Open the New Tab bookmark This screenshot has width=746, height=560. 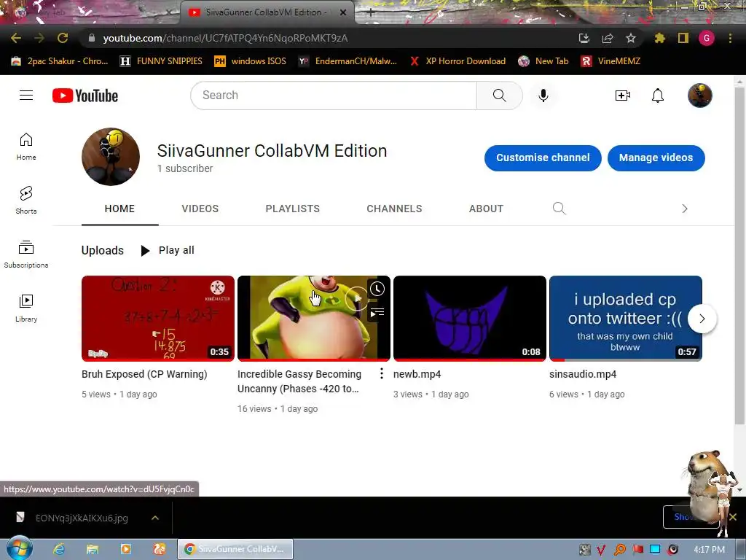pos(543,61)
